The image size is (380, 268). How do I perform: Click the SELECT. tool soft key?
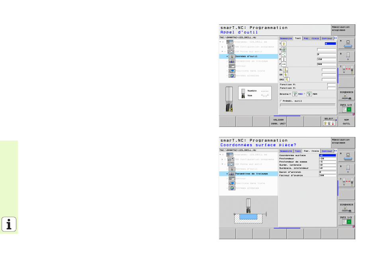(329, 121)
